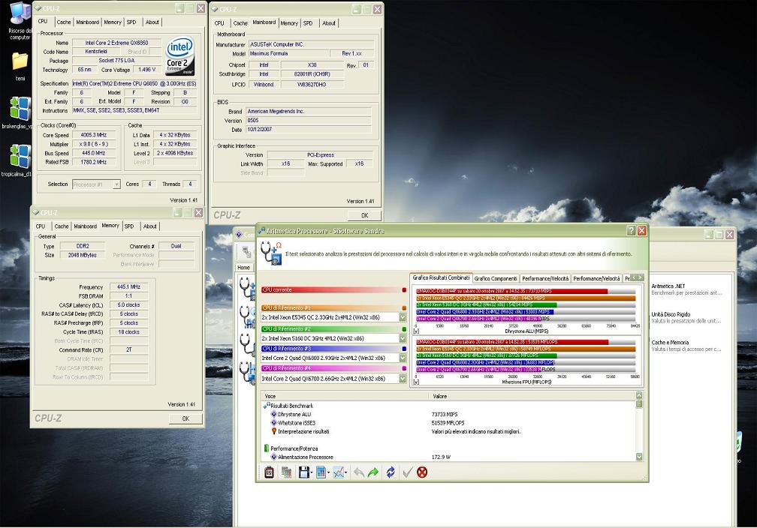This screenshot has width=757, height=528.
Task: Click the grey back arrow in Sandra
Action: point(358,472)
